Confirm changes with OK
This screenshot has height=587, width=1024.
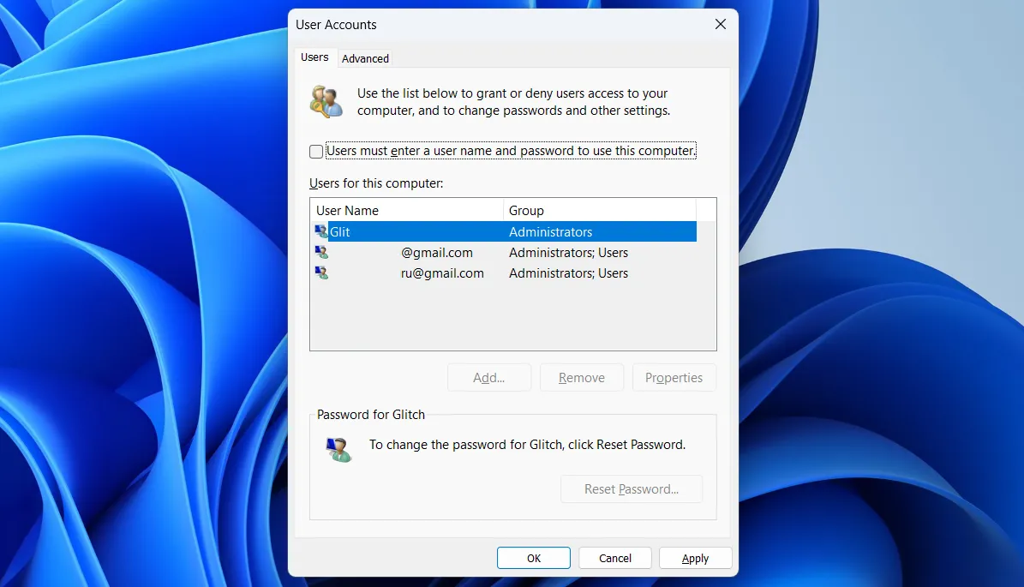click(x=533, y=557)
